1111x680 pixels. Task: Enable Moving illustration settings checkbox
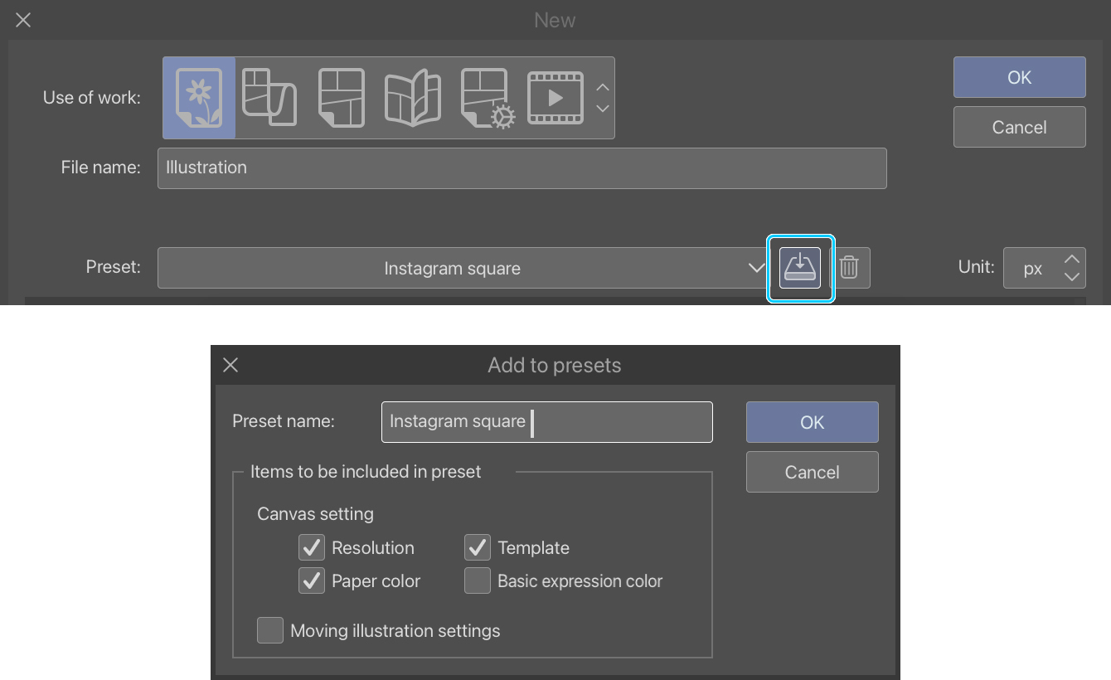point(270,631)
